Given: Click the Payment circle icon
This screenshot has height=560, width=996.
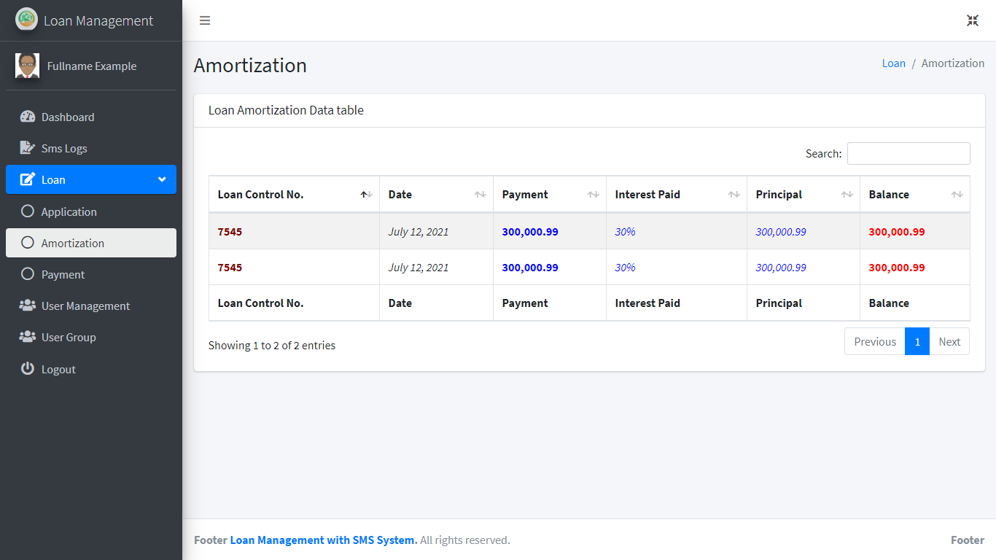Looking at the screenshot, I should click(x=28, y=274).
